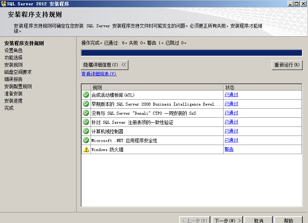Select 磁盘空间要求 step in sidebar
The image size is (308, 223).
point(18,72)
